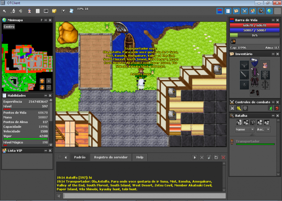Screen dimensions: 282x201
Task: Toggle hide monsters filter in Batalha
Action: point(253,123)
